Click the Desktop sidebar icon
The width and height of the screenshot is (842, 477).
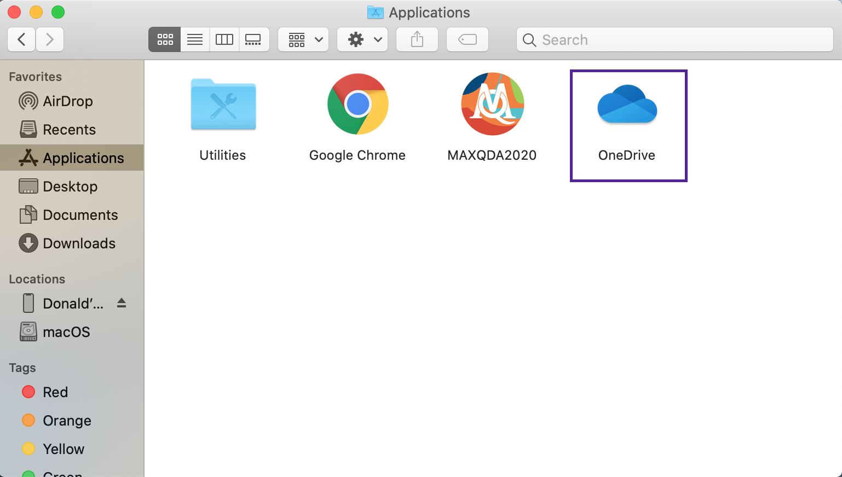[x=28, y=187]
